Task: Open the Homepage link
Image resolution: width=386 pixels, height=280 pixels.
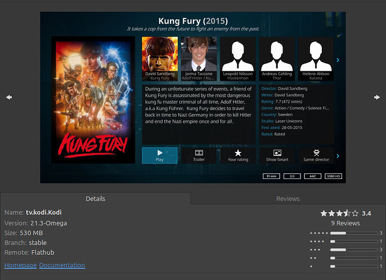Action: [20, 265]
